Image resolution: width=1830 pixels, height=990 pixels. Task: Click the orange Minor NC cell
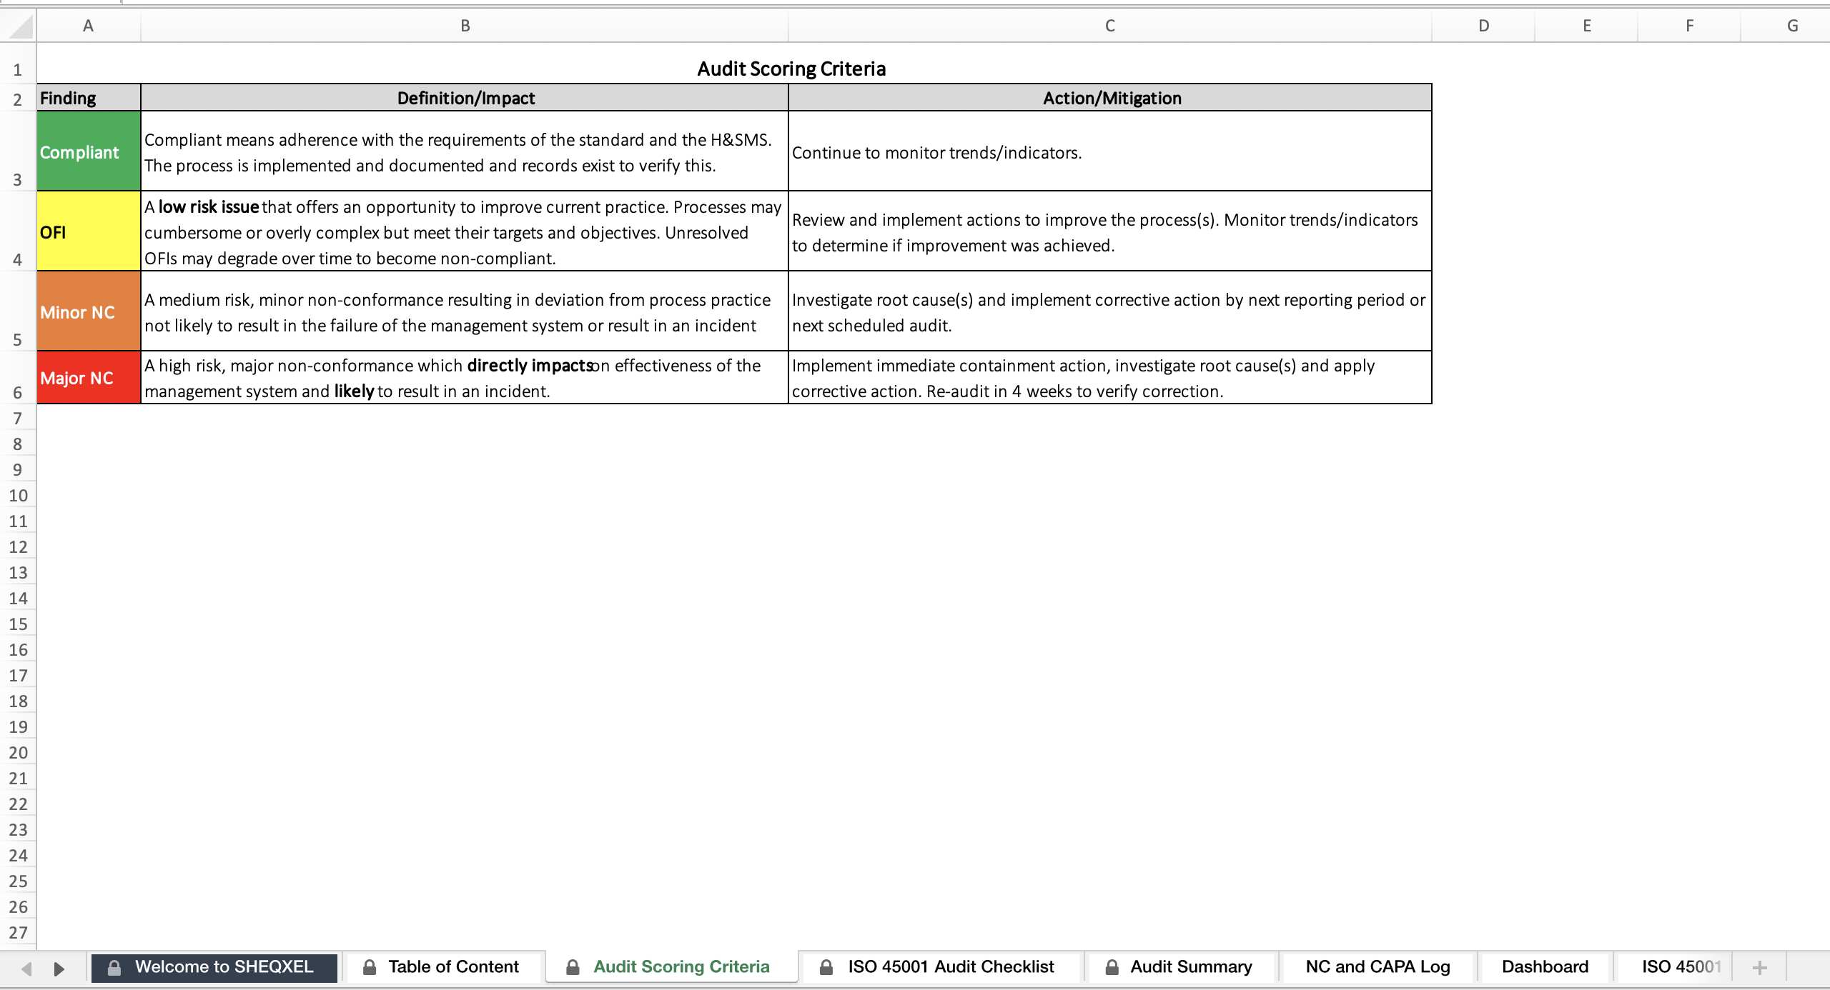(x=89, y=311)
